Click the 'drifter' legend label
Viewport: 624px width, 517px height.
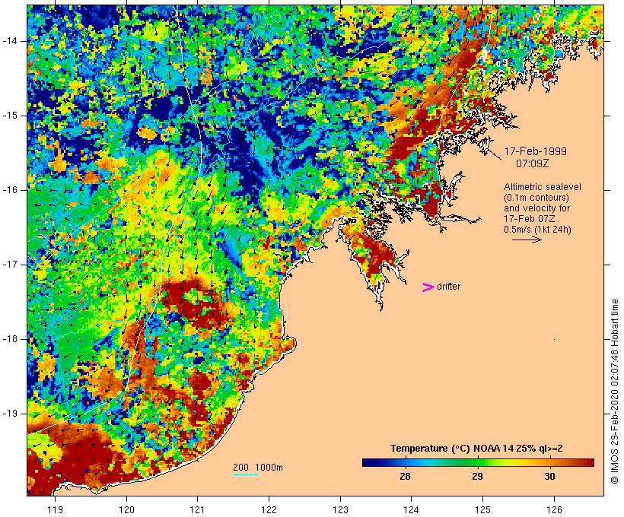448,287
